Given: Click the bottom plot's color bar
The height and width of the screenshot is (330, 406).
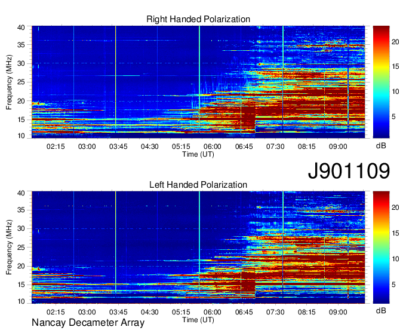Looking at the screenshot, I should tap(381, 247).
